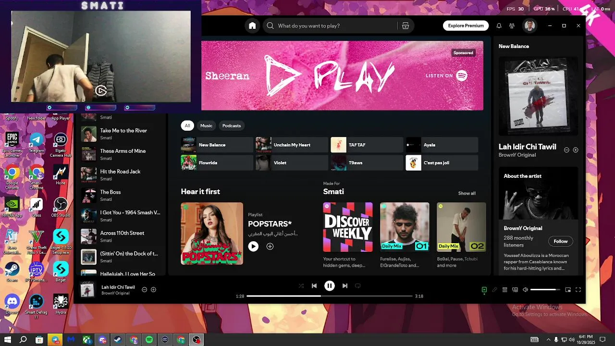
Task: Toggle repeat mode
Action: (x=358, y=285)
